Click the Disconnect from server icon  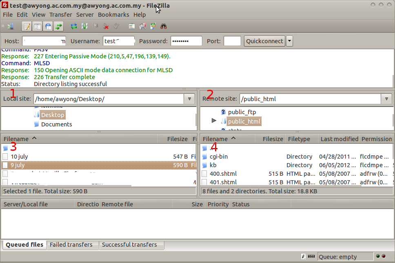106,26
